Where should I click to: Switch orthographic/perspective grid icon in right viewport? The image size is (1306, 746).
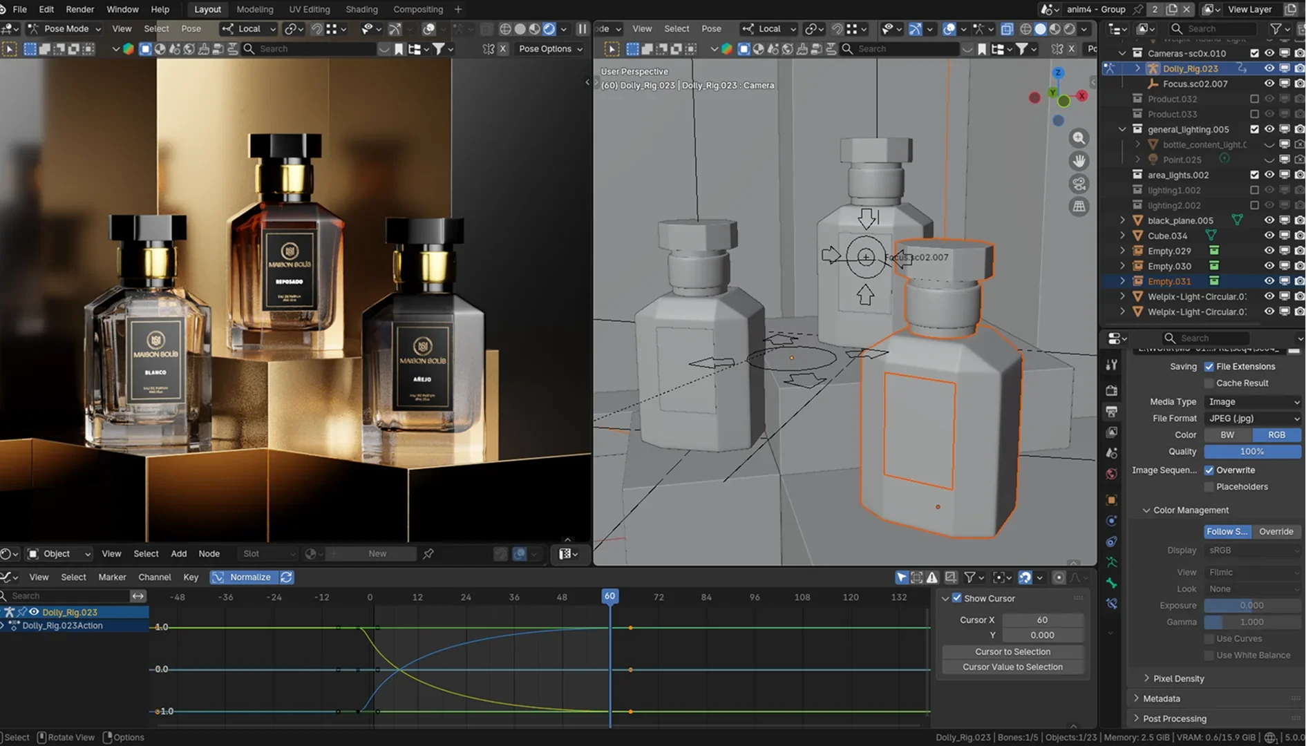(1079, 207)
